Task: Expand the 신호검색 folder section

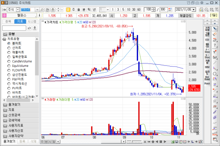Action: 20,115
